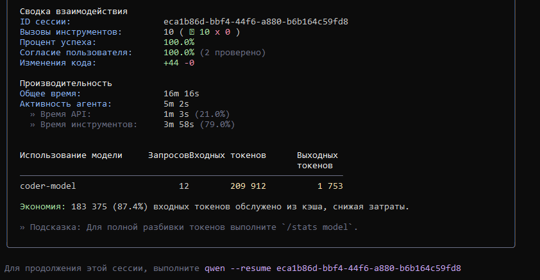Click the arrow marker before Время инструментов
Screen dimensions: 540x280
[x=32, y=125]
